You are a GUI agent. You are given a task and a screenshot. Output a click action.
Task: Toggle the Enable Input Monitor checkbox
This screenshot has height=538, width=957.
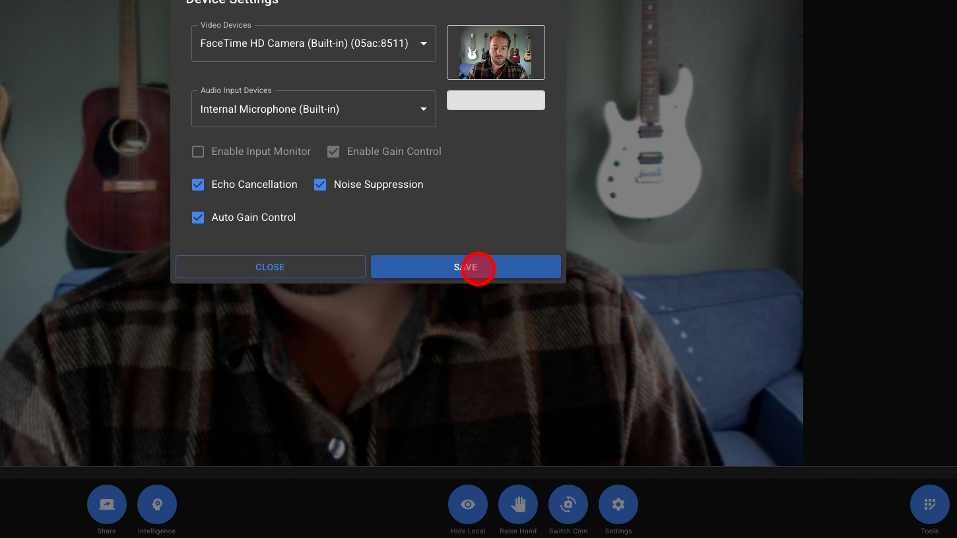click(x=198, y=152)
